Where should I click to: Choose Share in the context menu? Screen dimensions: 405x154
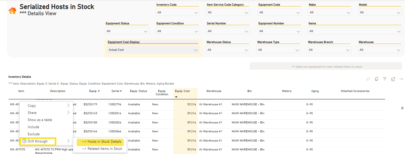(x=46, y=113)
